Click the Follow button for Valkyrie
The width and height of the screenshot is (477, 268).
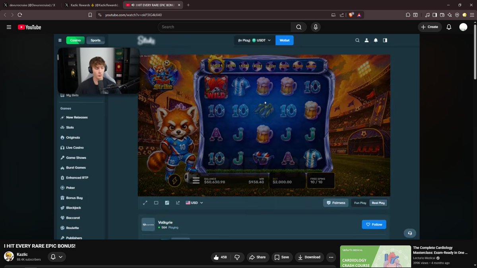pyautogui.click(x=374, y=224)
